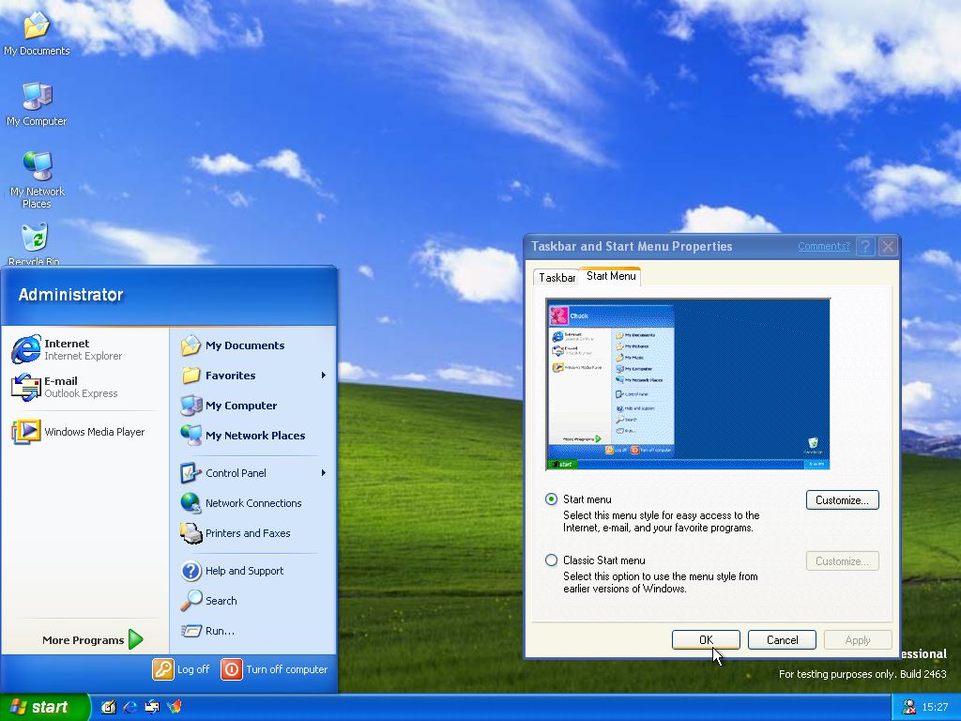Image resolution: width=961 pixels, height=721 pixels.
Task: Open the Run... menu entry
Action: [220, 631]
